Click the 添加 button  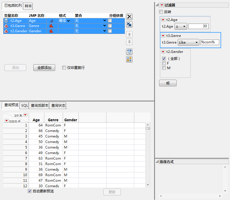pyautogui.click(x=15, y=68)
